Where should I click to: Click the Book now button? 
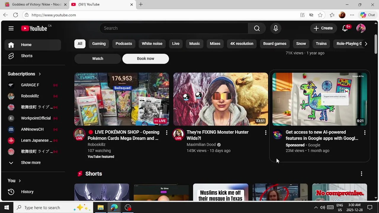tap(146, 59)
